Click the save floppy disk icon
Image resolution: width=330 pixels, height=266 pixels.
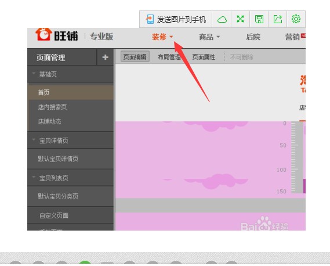(259, 19)
